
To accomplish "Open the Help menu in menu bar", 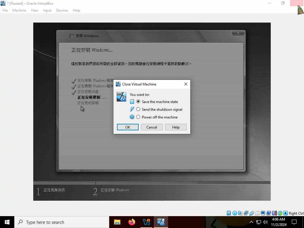I will [76, 10].
